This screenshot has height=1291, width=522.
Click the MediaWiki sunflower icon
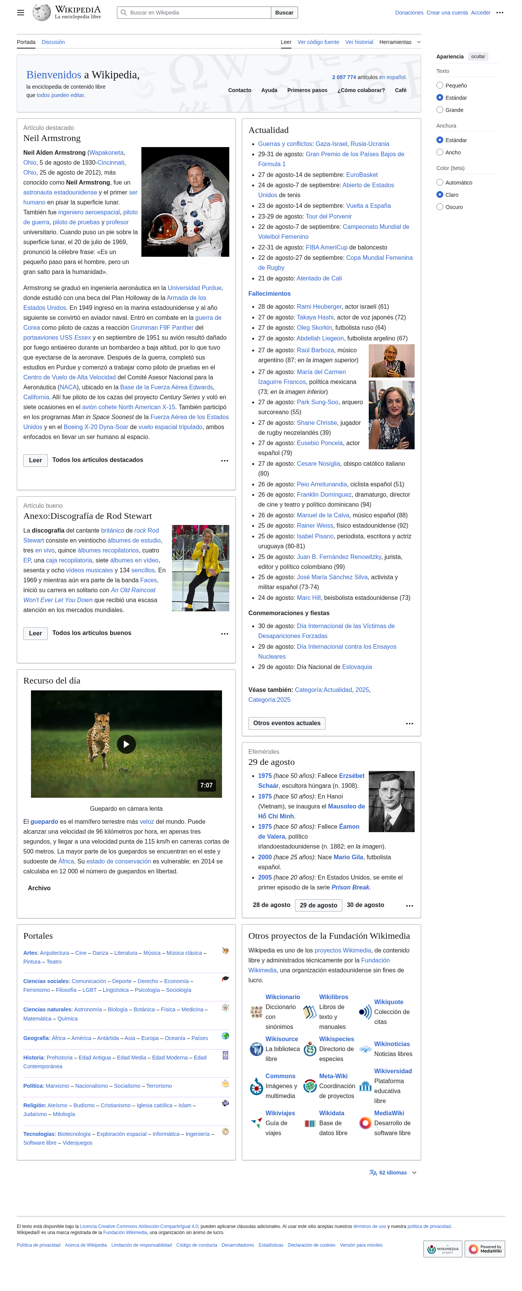pos(366,1123)
